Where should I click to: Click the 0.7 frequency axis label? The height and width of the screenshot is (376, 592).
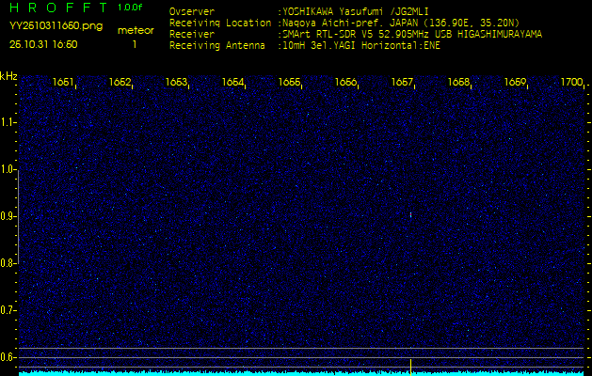[8, 309]
